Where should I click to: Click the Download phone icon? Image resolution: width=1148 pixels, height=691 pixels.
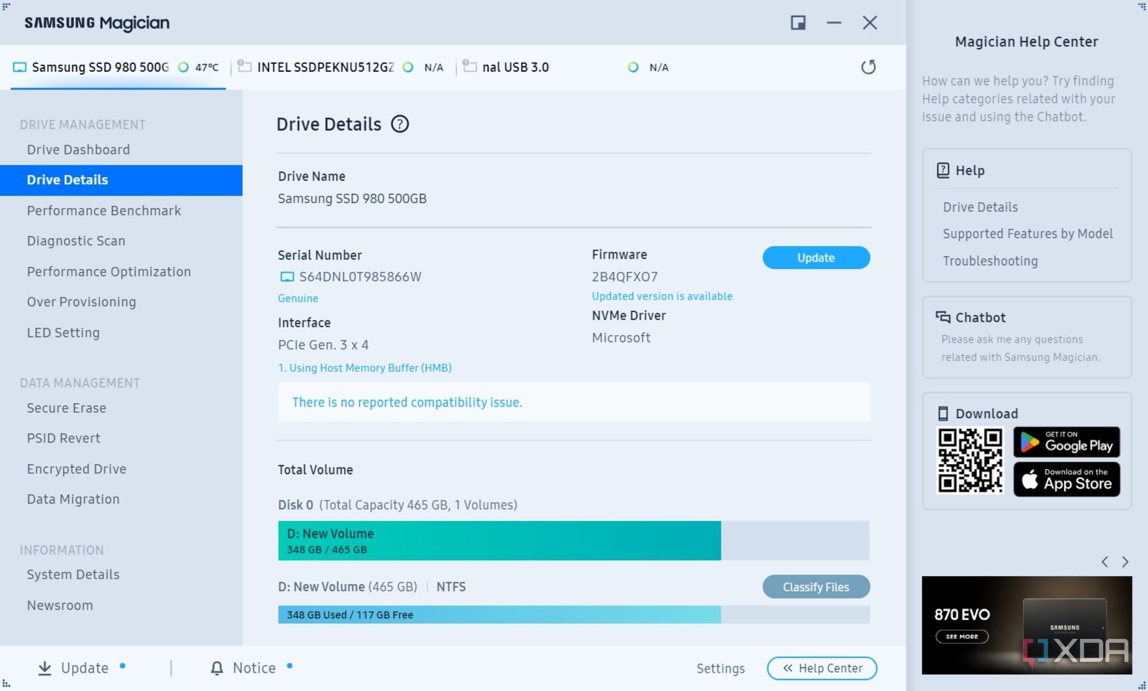click(943, 414)
